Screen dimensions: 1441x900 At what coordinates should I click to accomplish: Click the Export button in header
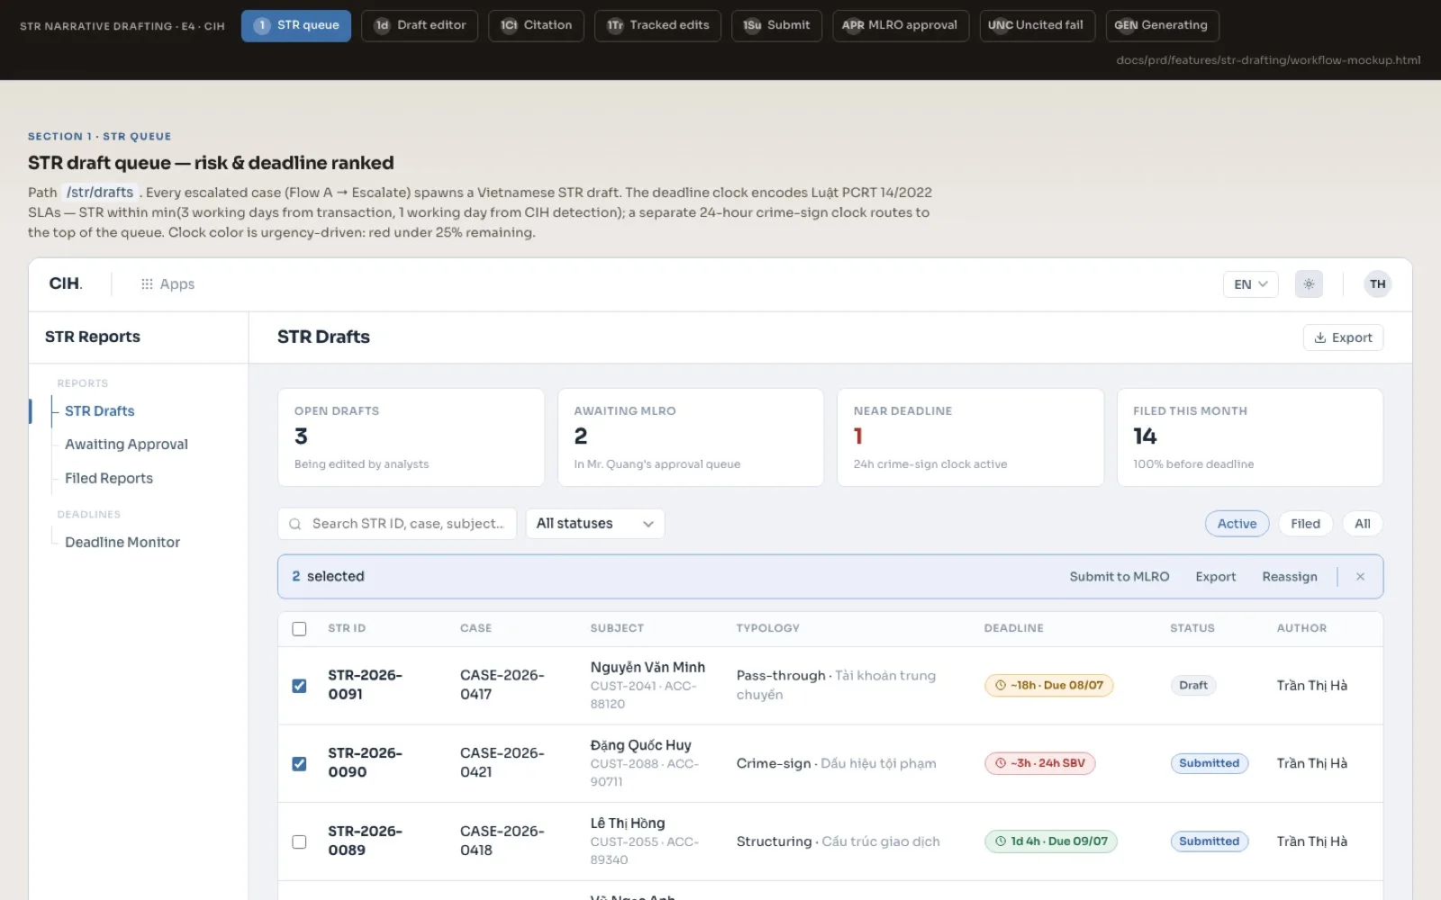1343,337
